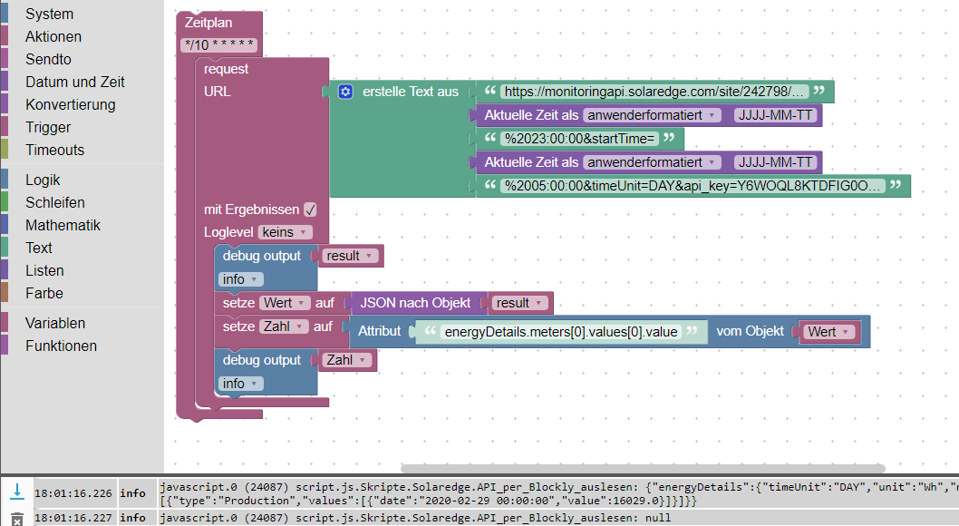Open first 'anwenderformatiert' time format dropdown

coord(652,115)
